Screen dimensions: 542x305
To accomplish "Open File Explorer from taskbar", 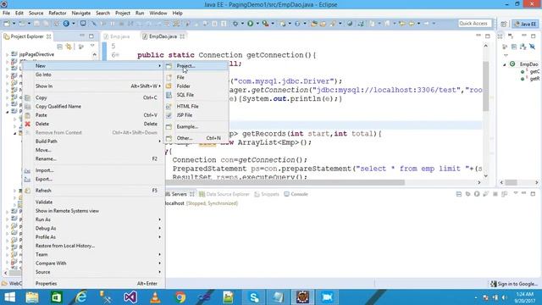I will coord(32,297).
